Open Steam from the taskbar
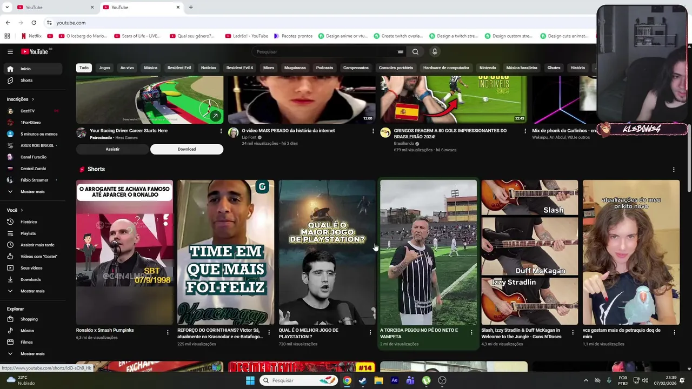Viewport: 692px width, 389px height. [x=363, y=380]
